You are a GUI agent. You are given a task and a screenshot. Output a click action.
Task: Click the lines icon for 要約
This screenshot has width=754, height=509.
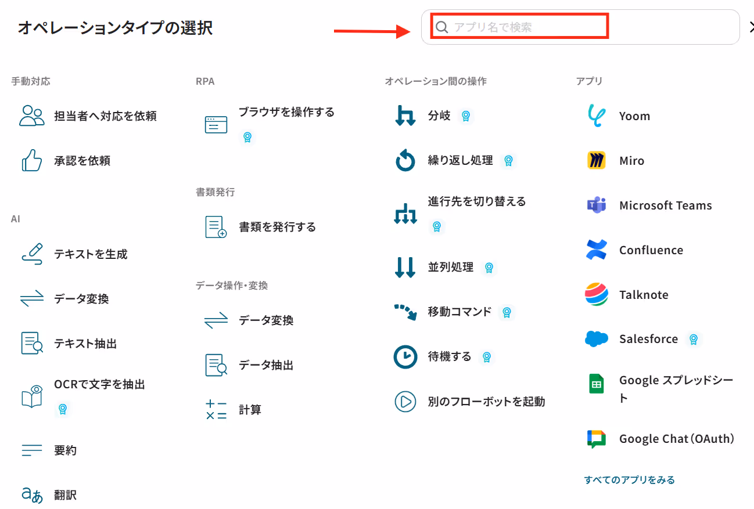tap(31, 450)
